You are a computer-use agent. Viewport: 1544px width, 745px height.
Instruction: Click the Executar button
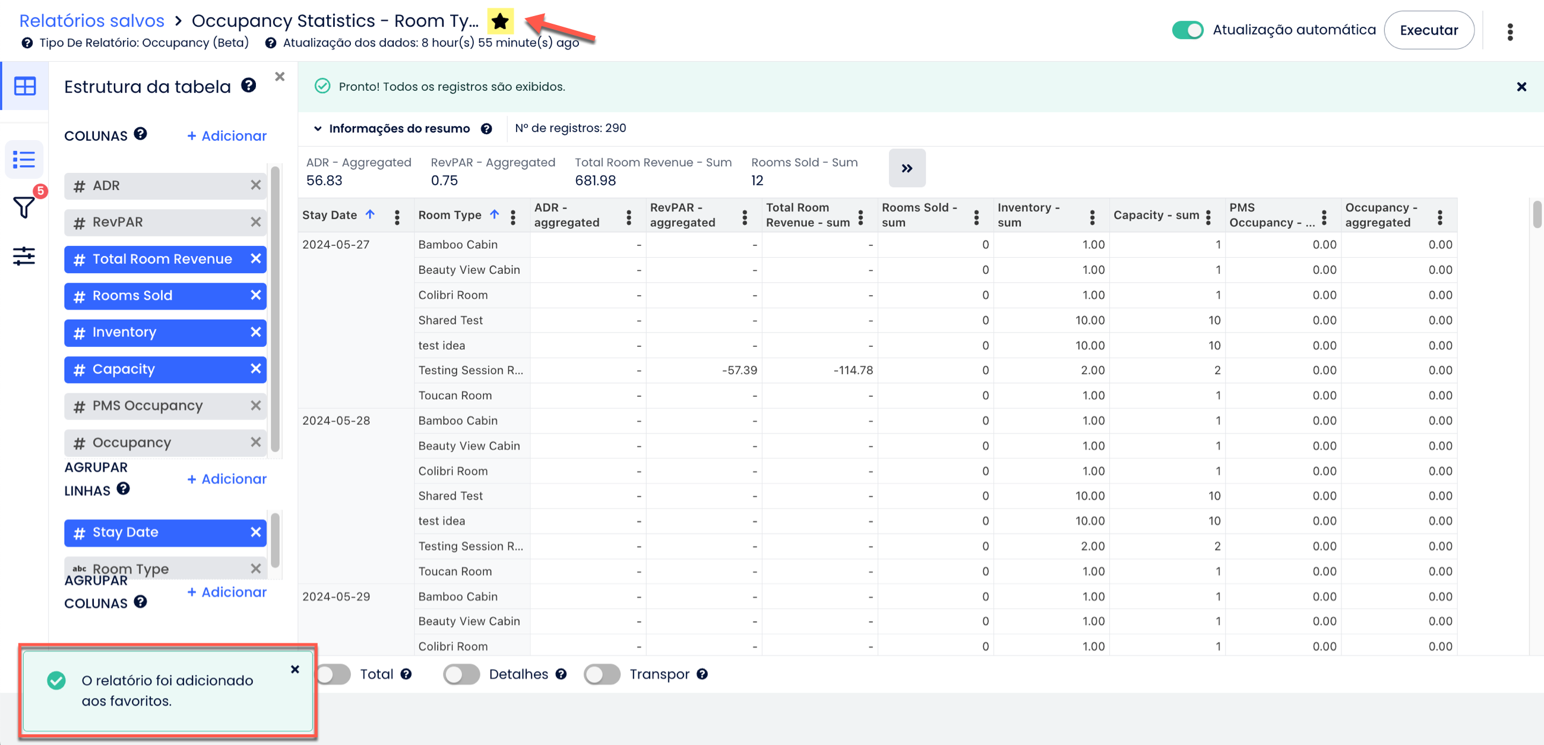coord(1428,30)
